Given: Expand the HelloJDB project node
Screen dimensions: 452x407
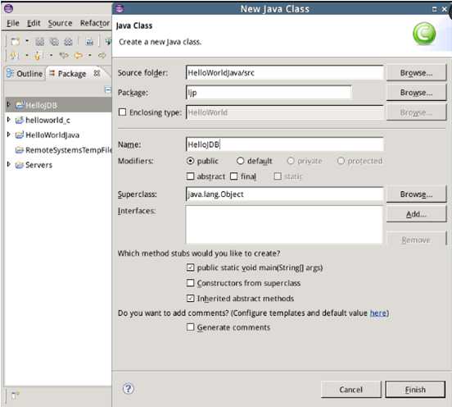Looking at the screenshot, I should point(9,104).
